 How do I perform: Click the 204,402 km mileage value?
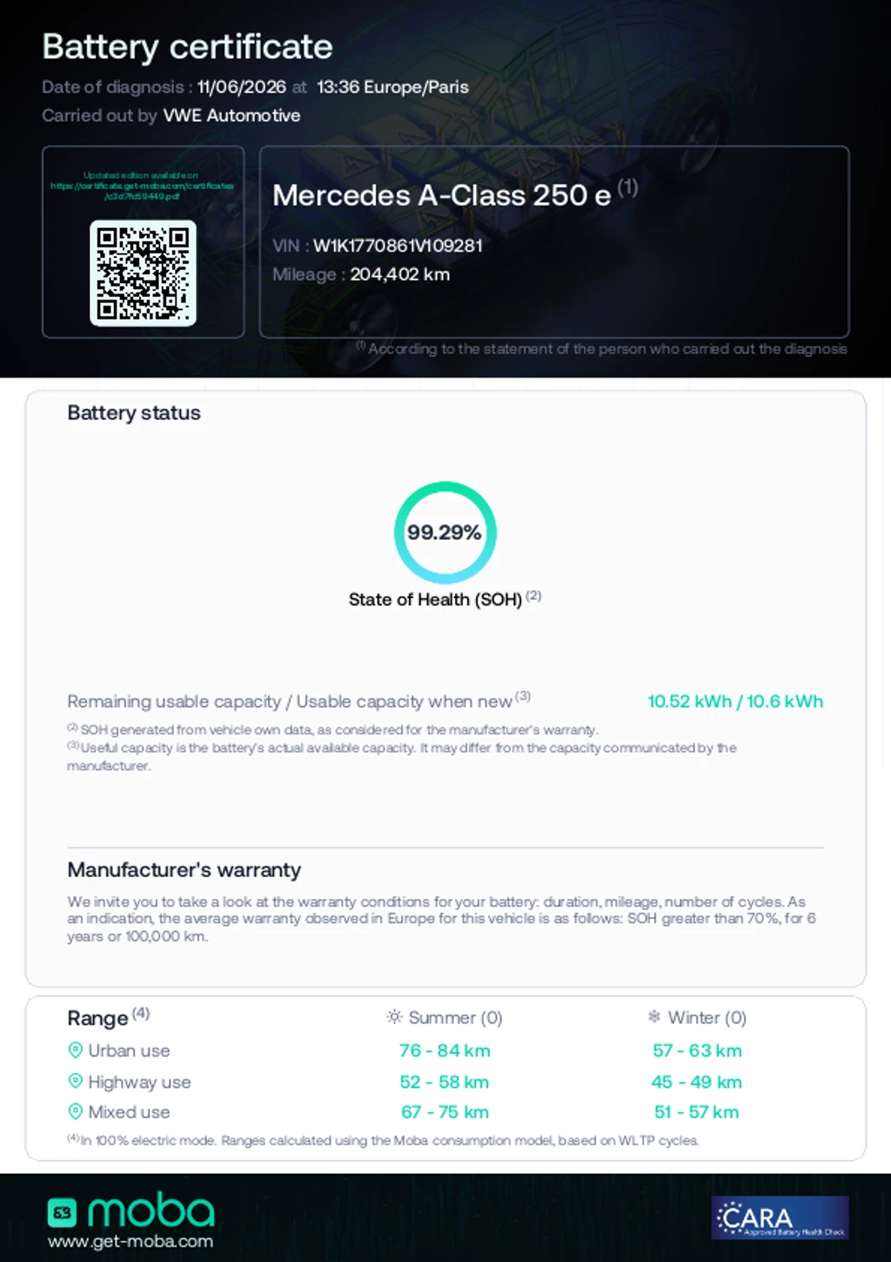coord(400,274)
